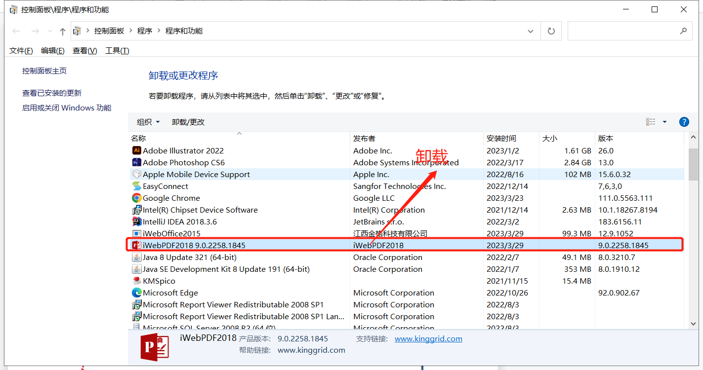Screen dimensions: 703x370
Task: Click the 控制面板 breadcrumb segment
Action: click(109, 31)
